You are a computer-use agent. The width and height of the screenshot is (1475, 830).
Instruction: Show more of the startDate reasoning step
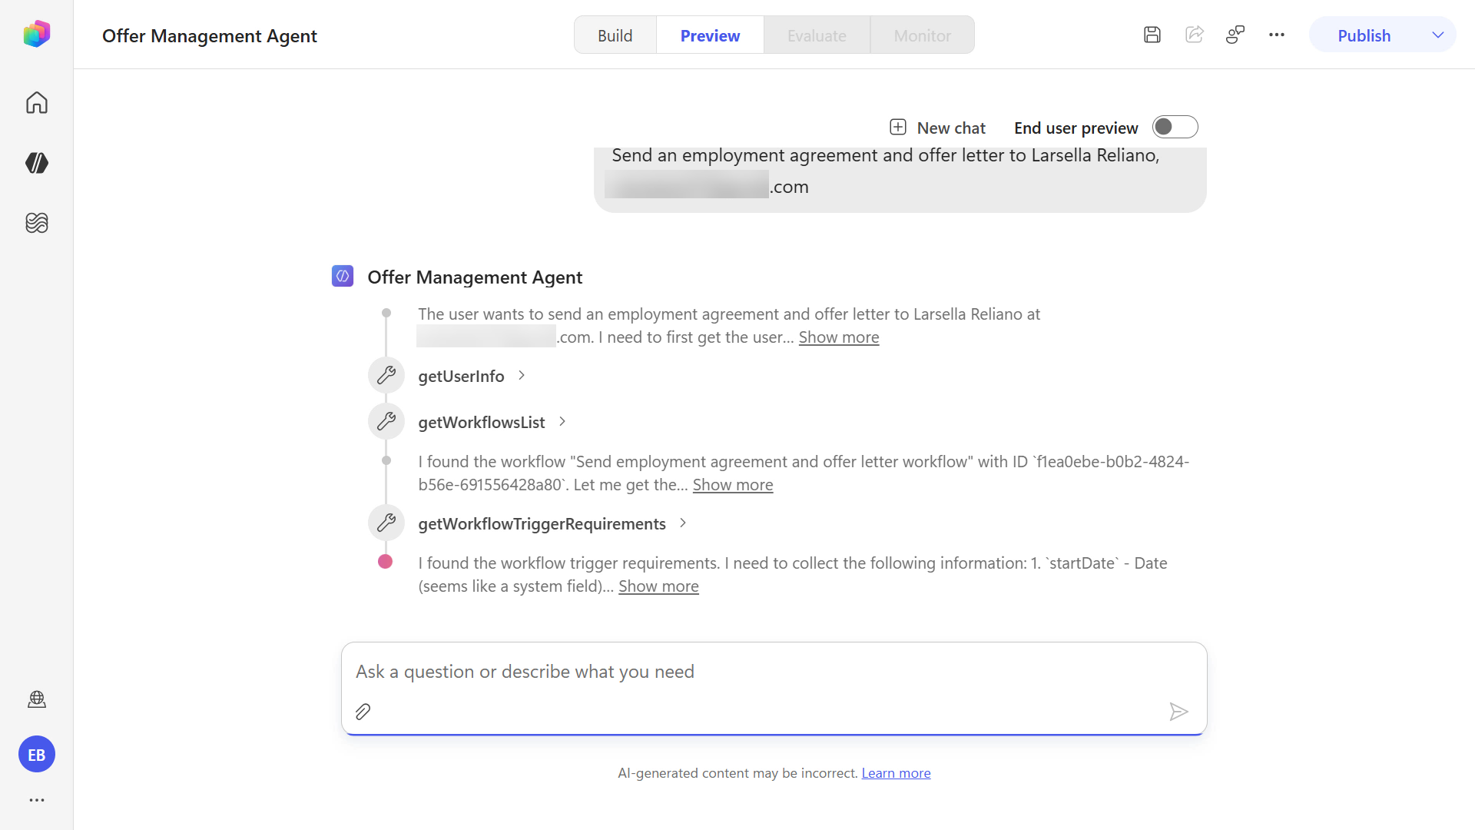pyautogui.click(x=658, y=586)
